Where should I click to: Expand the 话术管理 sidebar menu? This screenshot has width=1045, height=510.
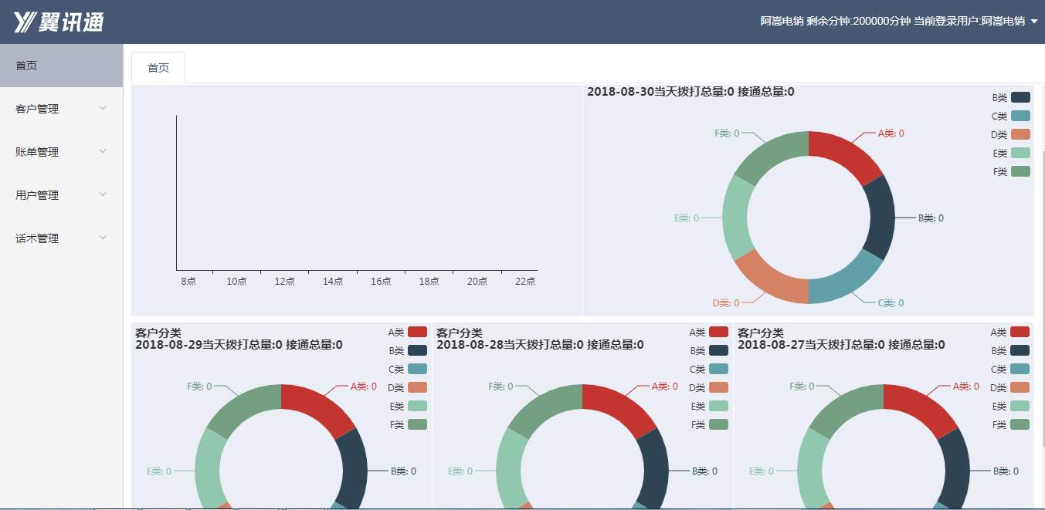pyautogui.click(x=61, y=238)
